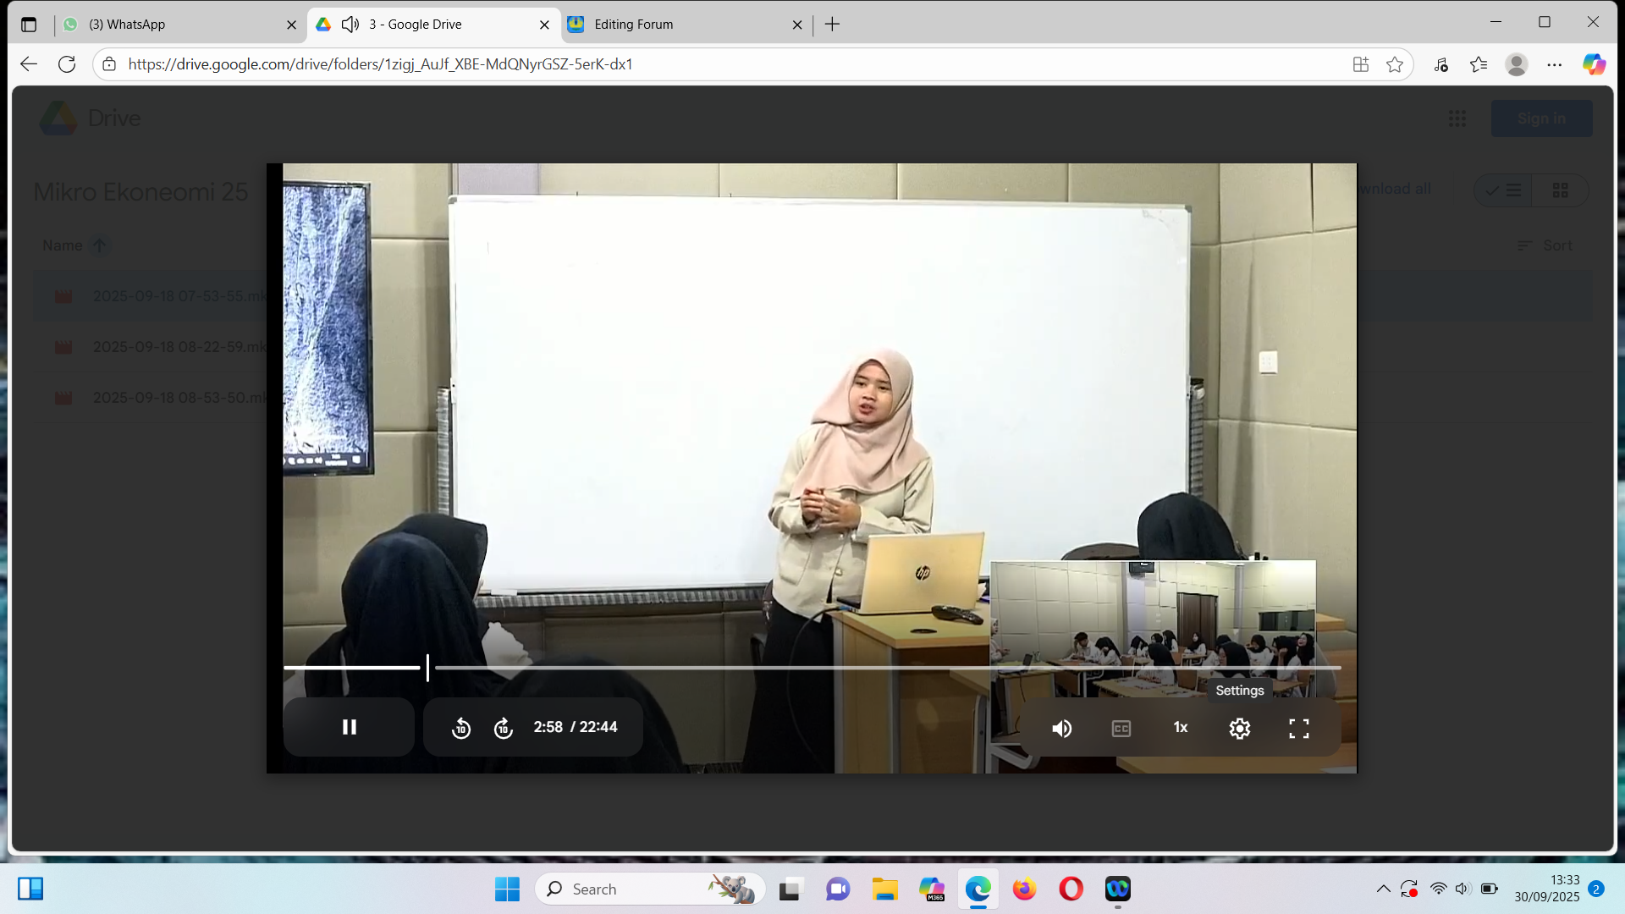
Task: Open video Settings gear
Action: 1239,728
